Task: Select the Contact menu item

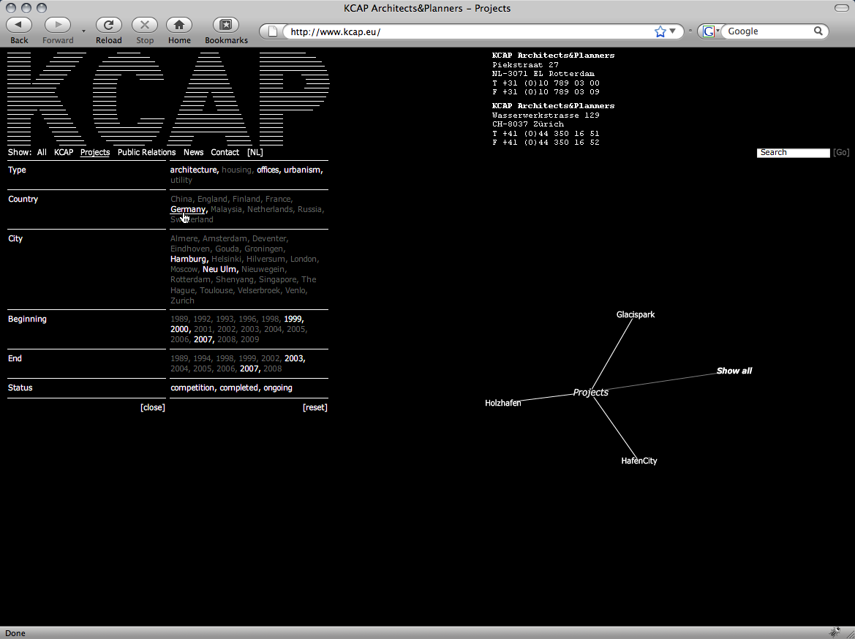Action: 225,152
